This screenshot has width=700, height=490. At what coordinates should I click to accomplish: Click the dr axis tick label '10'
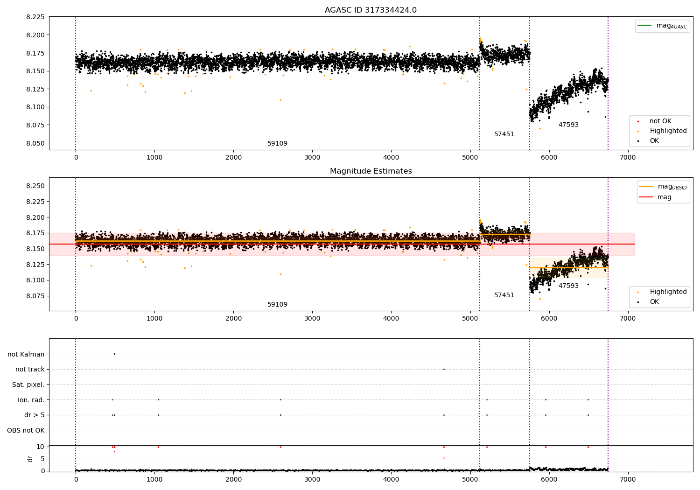tap(41, 447)
